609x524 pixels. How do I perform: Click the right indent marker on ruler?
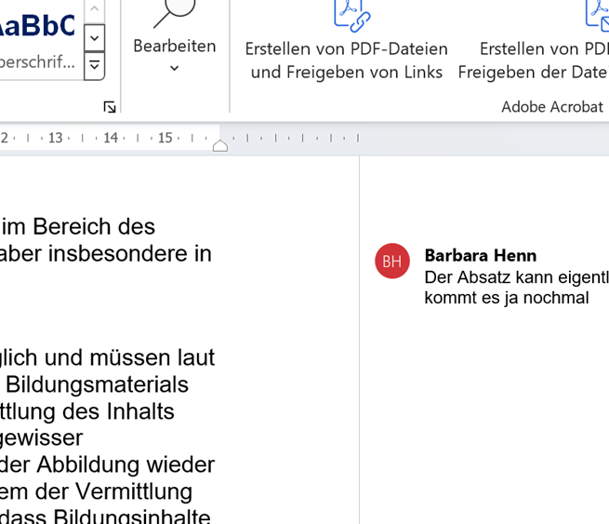click(220, 145)
